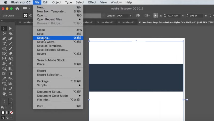Select the Slice tool

click(x=10, y=89)
